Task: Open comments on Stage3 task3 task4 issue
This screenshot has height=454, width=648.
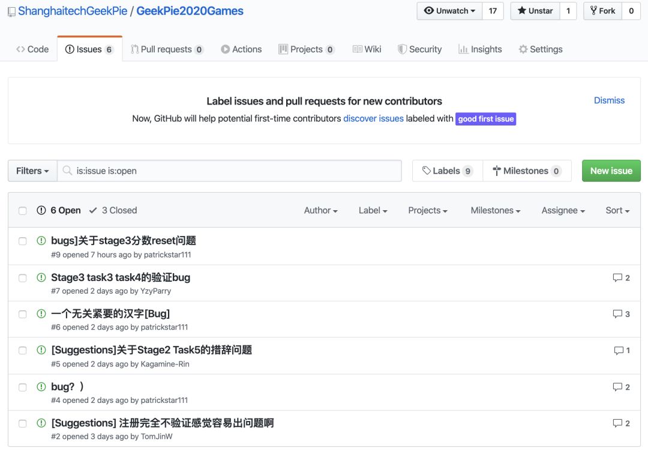Action: pos(621,278)
